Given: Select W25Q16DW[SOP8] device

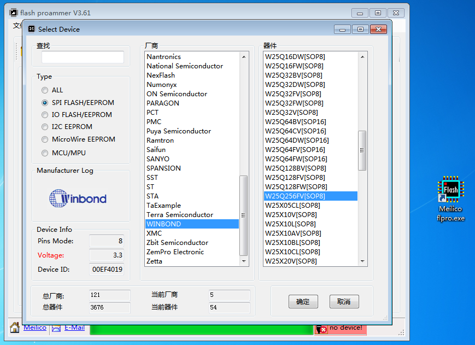Looking at the screenshot, I should click(x=311, y=57).
